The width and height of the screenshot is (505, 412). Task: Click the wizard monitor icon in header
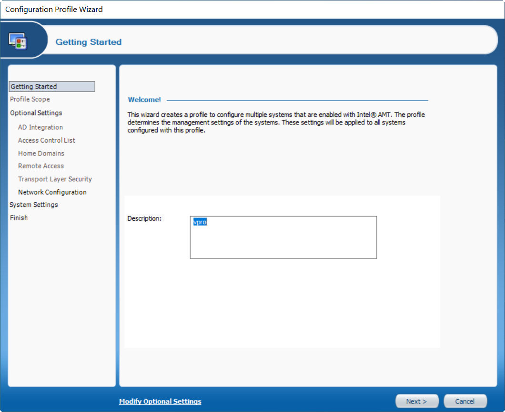tap(18, 41)
